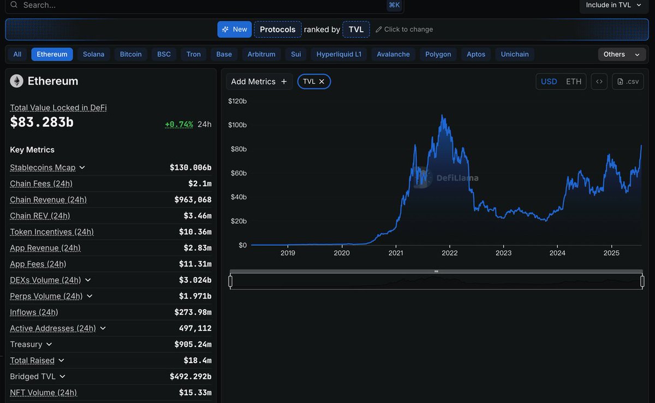
Task: Click the NFT Volume (24h) label
Action: click(43, 393)
